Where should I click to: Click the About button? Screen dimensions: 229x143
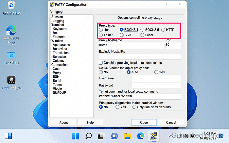pyautogui.click(x=63, y=122)
